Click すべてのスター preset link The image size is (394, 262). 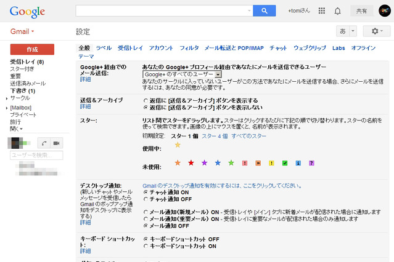pos(248,136)
